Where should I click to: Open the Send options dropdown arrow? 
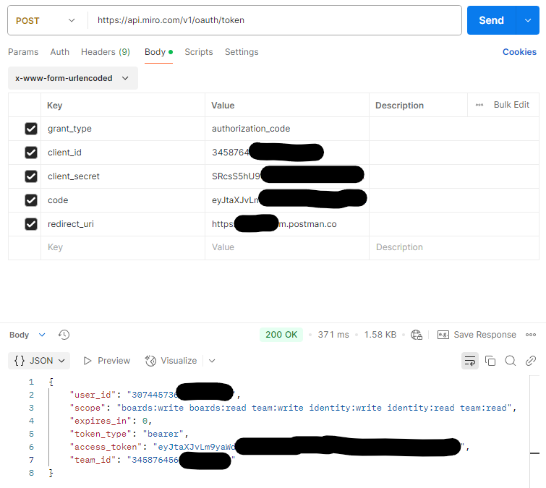coord(528,20)
